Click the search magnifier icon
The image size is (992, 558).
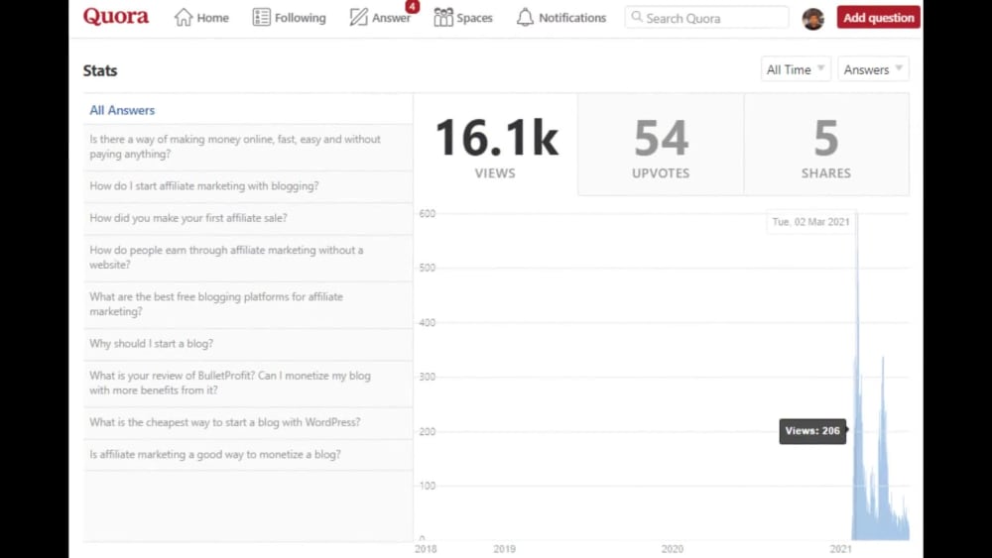637,17
